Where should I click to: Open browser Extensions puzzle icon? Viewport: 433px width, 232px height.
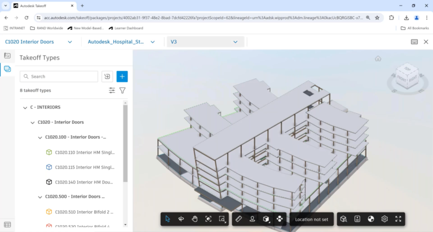click(391, 17)
